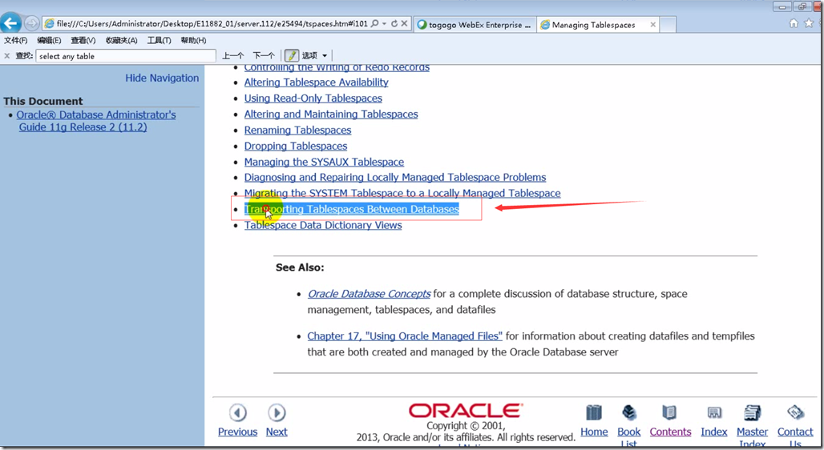
Task: Open Oracle Database Administrator's Guide link
Action: pos(96,121)
